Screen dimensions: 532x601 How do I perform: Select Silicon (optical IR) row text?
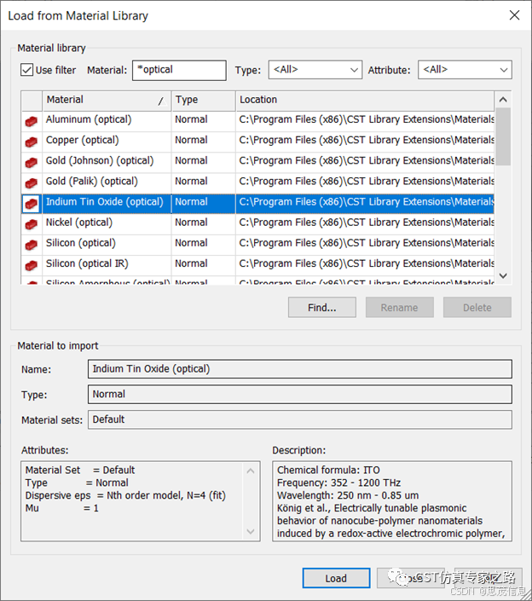87,263
